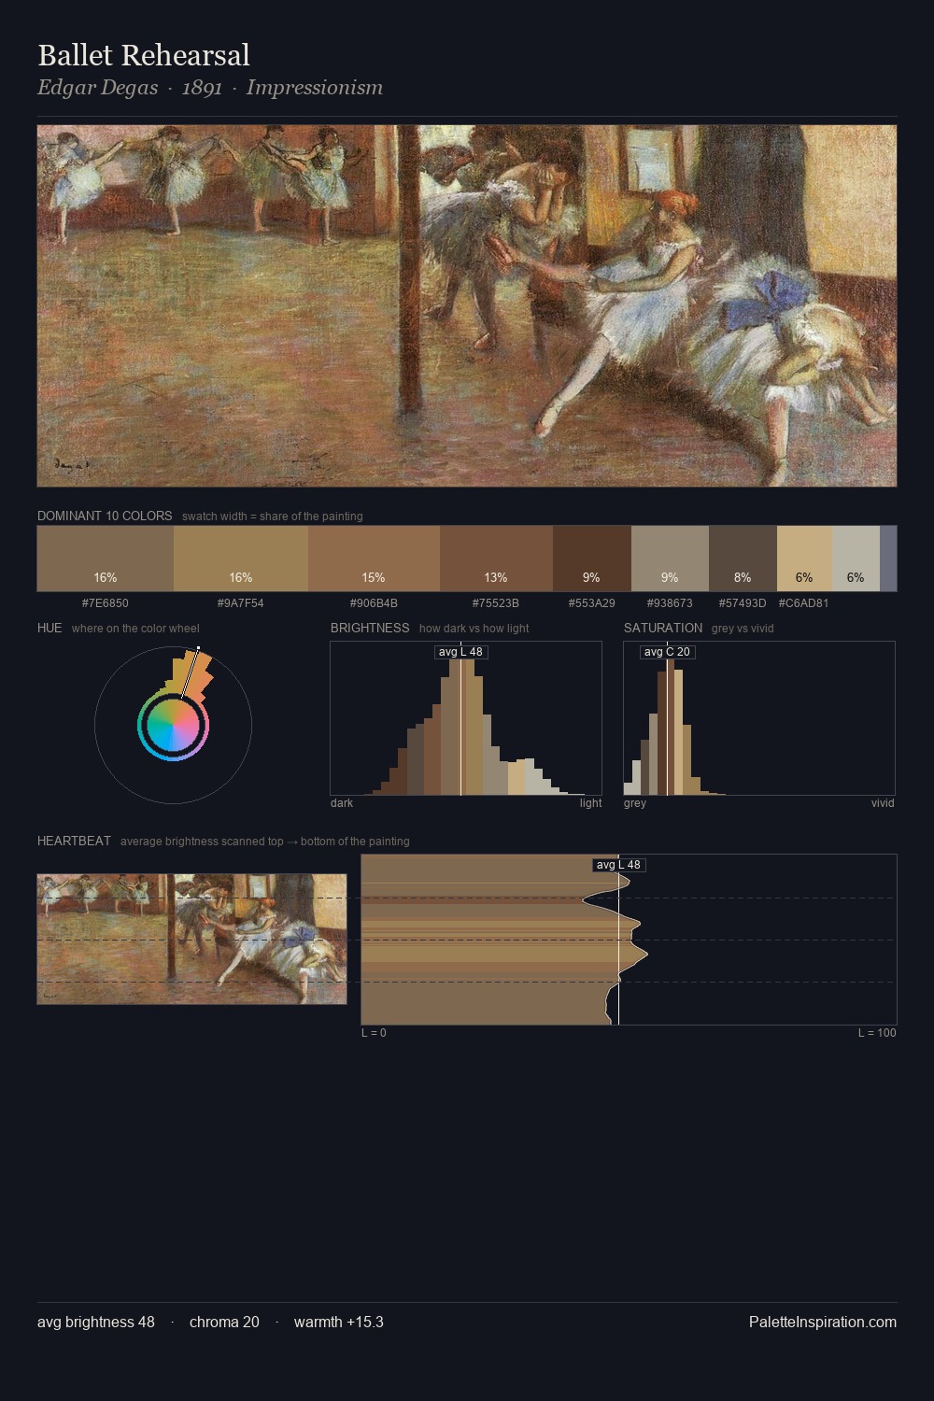The image size is (934, 1401).
Task: Click the 'L = 0' axis label
Action: (374, 1033)
